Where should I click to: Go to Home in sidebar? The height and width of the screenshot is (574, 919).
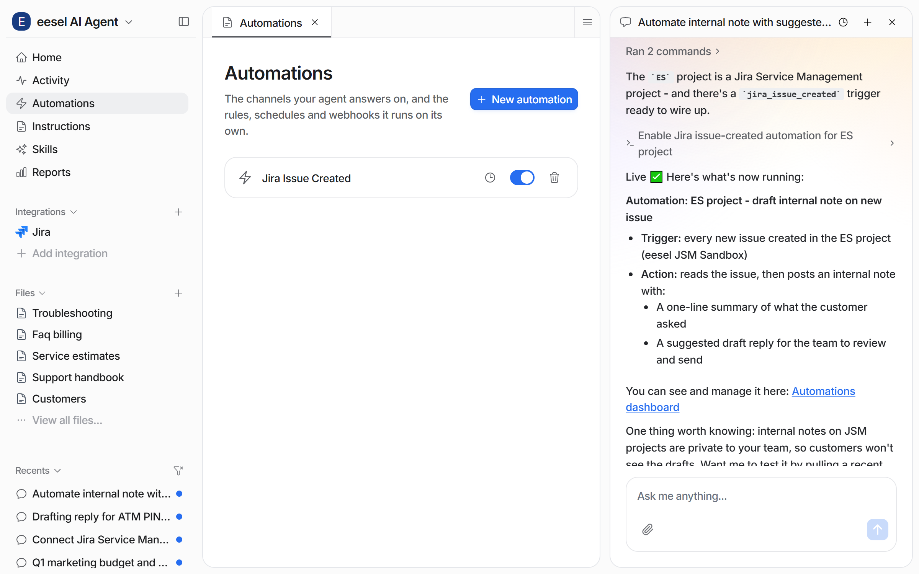tap(97, 57)
